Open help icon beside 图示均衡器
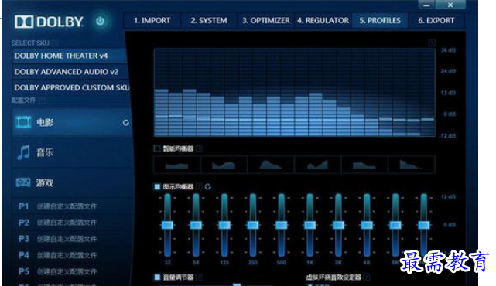The image size is (496, 286). coord(199,187)
